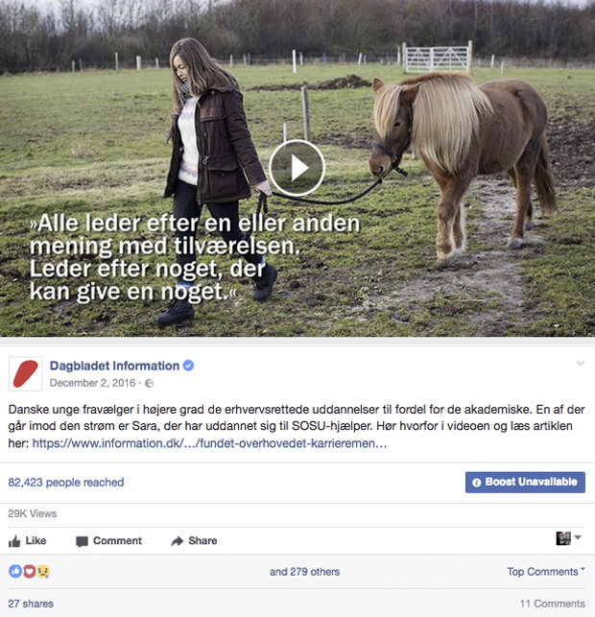Click the thumbs-up Like icon

point(14,541)
